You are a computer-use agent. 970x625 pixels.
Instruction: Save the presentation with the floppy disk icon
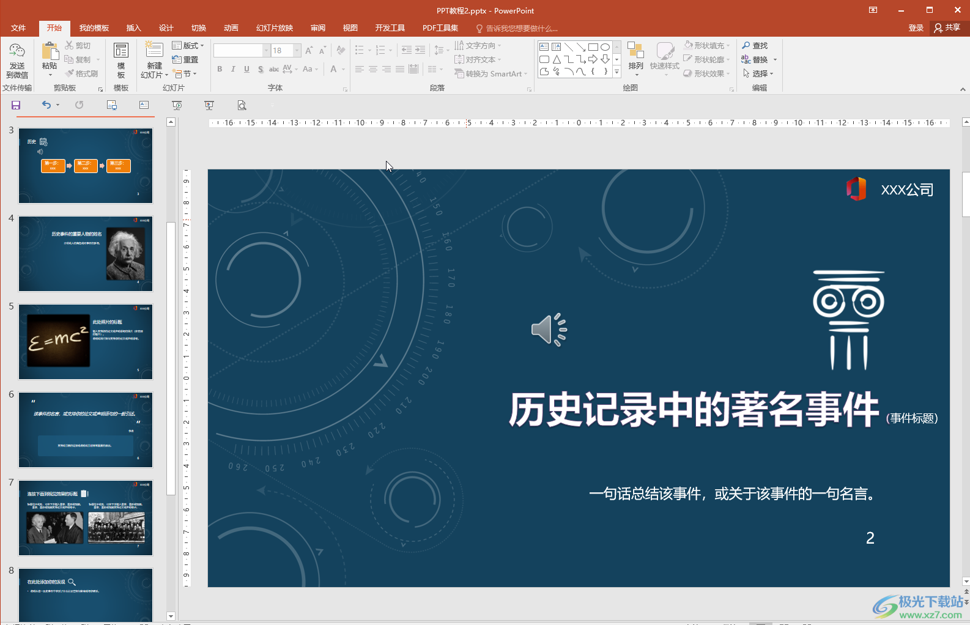point(16,105)
